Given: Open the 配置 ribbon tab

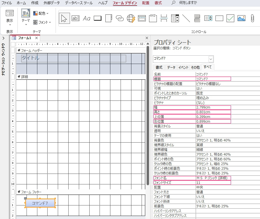Looking at the screenshot, I should (145, 3).
